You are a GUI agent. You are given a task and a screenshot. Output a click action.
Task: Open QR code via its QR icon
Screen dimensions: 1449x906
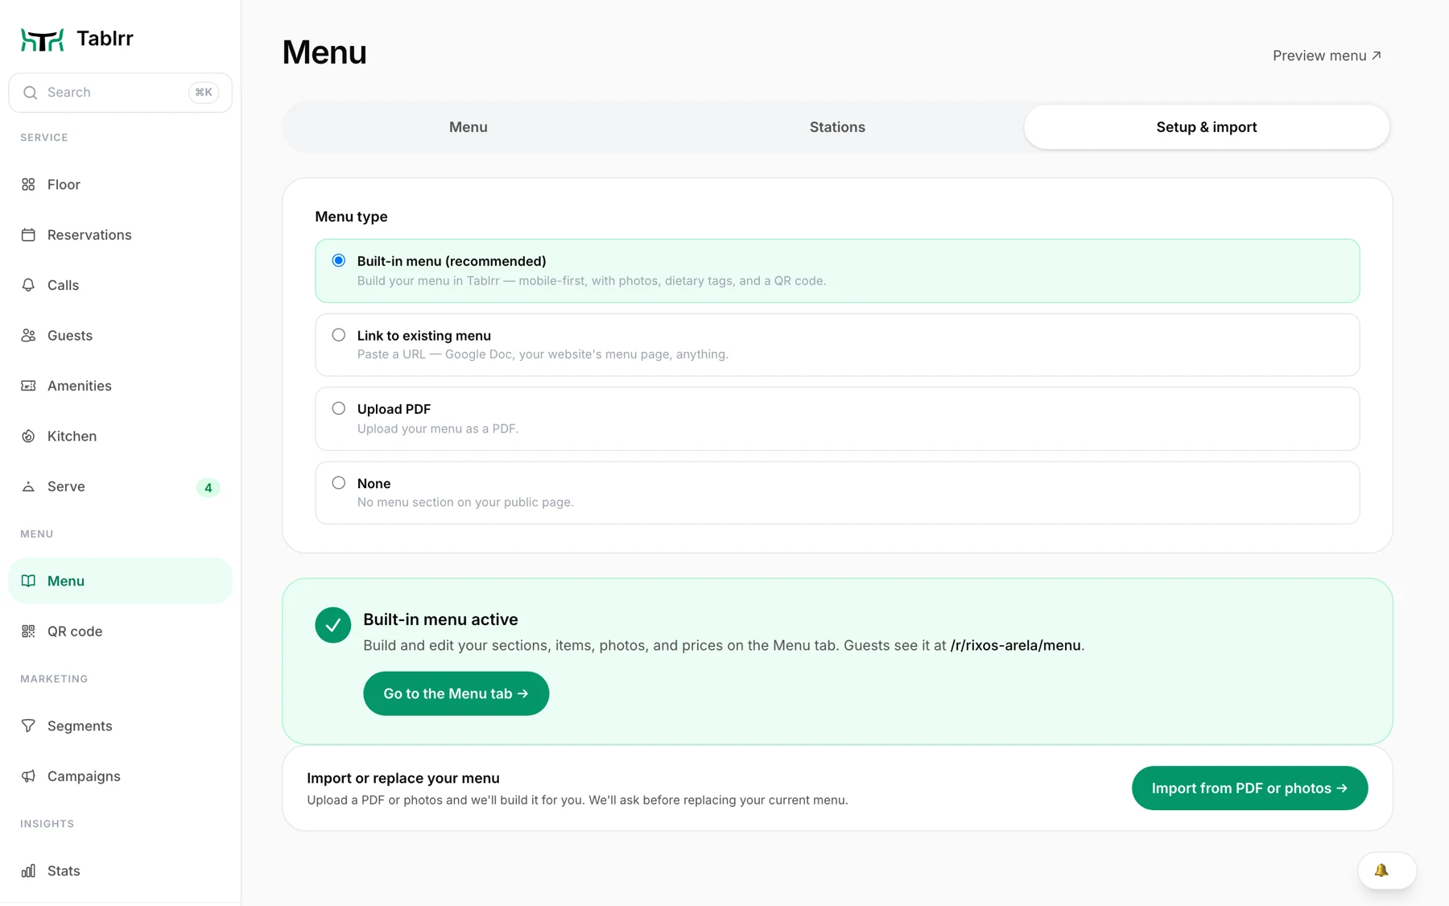pos(28,631)
